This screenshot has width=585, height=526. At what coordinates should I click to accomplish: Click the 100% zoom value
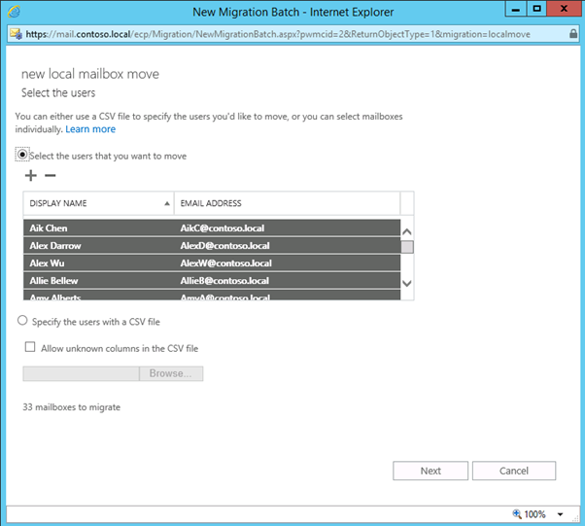point(535,514)
